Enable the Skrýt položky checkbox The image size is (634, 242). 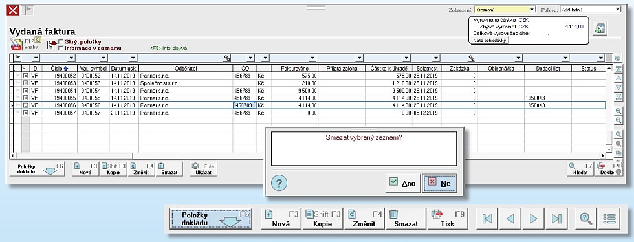click(61, 41)
